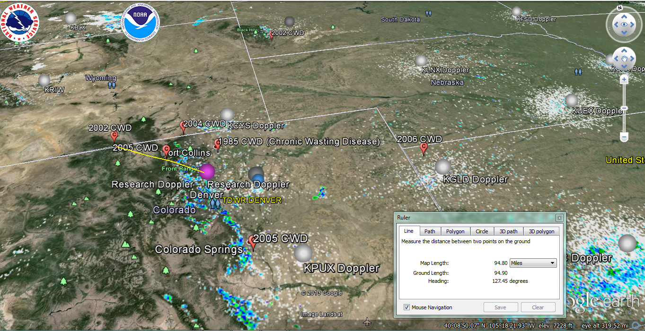The width and height of the screenshot is (645, 331).
Task: Click the 2006 CWD red placemark pin
Action: point(424,149)
